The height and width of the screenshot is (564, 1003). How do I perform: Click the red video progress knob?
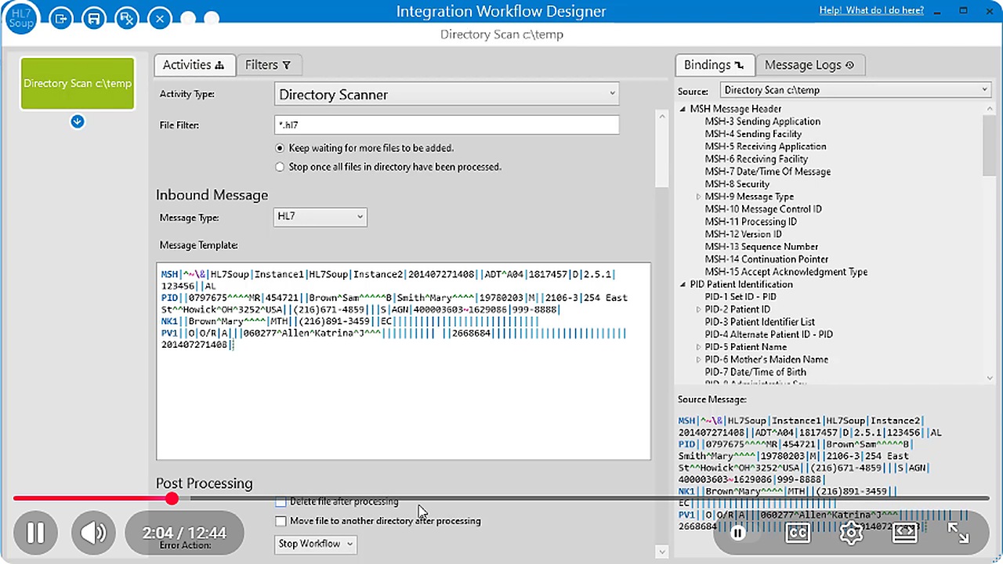point(172,498)
